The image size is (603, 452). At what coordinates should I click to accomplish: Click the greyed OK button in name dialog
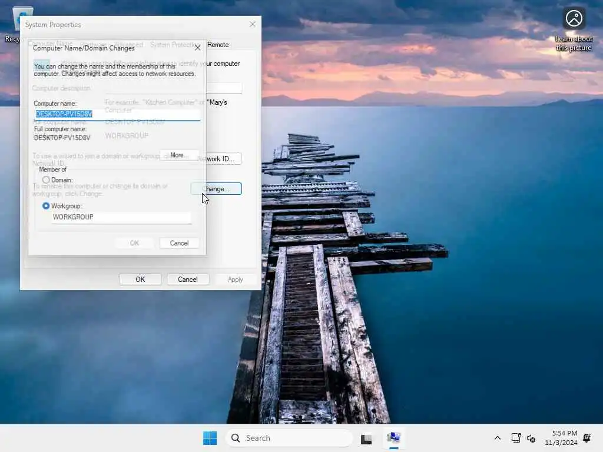(134, 243)
